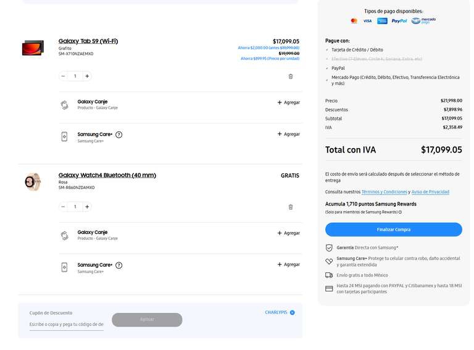Click Finalizar Compra button

[x=394, y=230]
